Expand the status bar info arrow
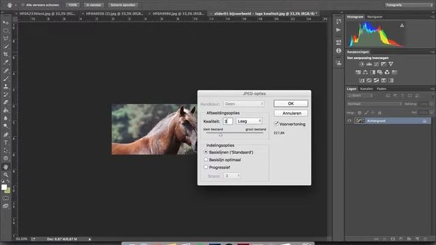Viewport: 436px width, 245px height. pyautogui.click(x=89, y=239)
